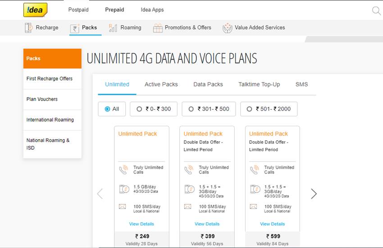Open National Roaming & ISD
383x248 pixels.
(52, 144)
